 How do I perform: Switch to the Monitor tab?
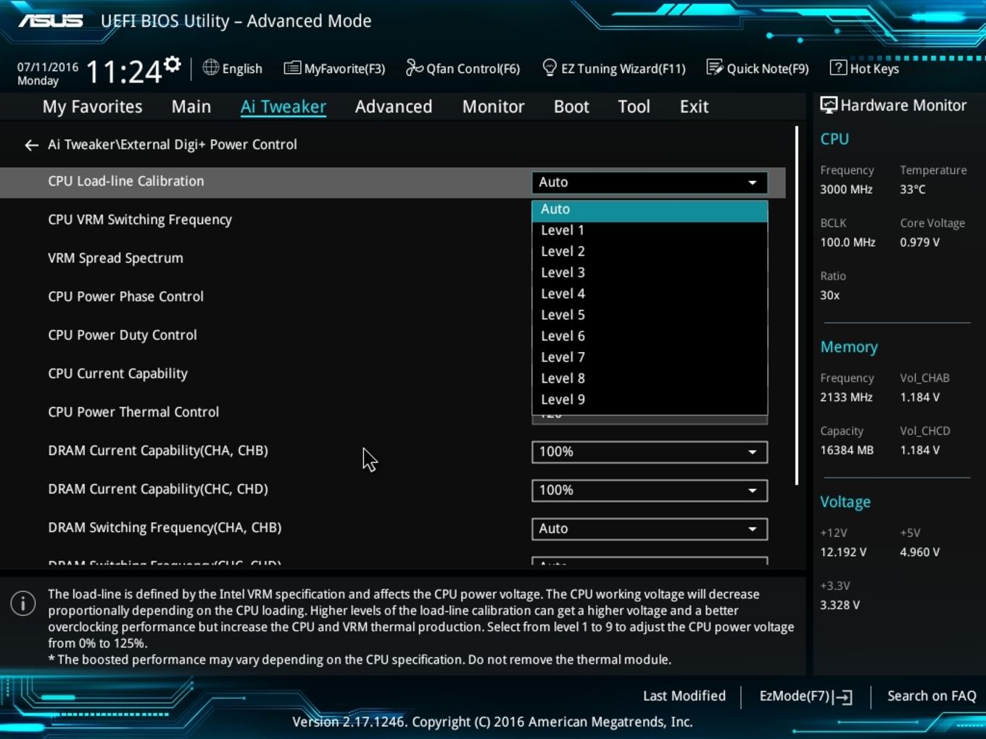tap(493, 107)
